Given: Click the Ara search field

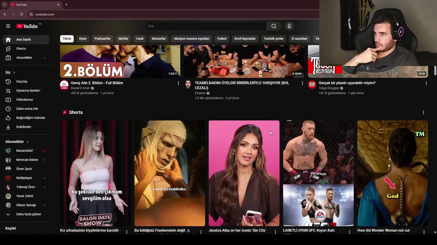Looking at the screenshot, I should click(206, 26).
